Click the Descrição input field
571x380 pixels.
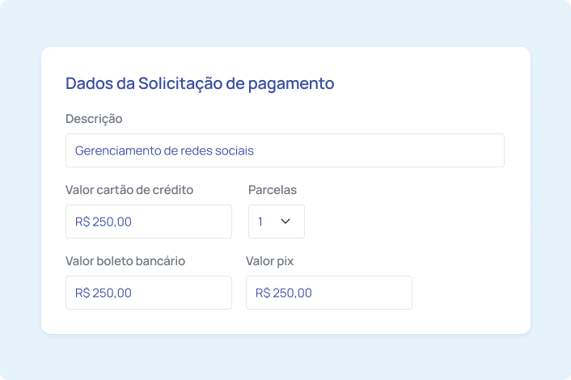pos(285,150)
